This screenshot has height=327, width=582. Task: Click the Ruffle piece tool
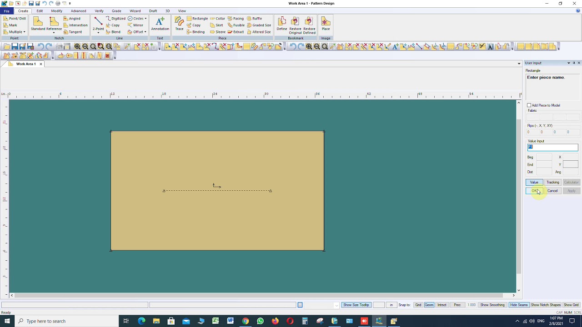[254, 19]
